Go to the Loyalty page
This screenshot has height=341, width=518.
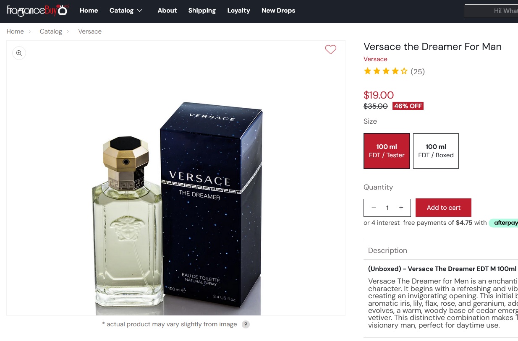point(238,10)
